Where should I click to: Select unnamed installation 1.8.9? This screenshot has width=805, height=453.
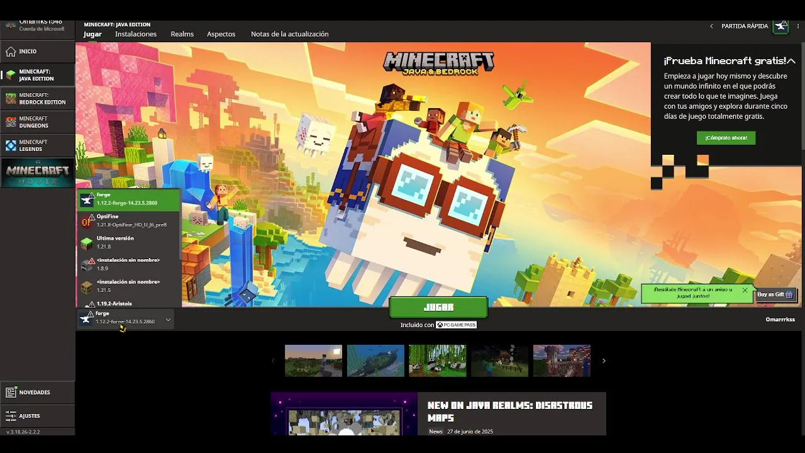[x=129, y=264]
